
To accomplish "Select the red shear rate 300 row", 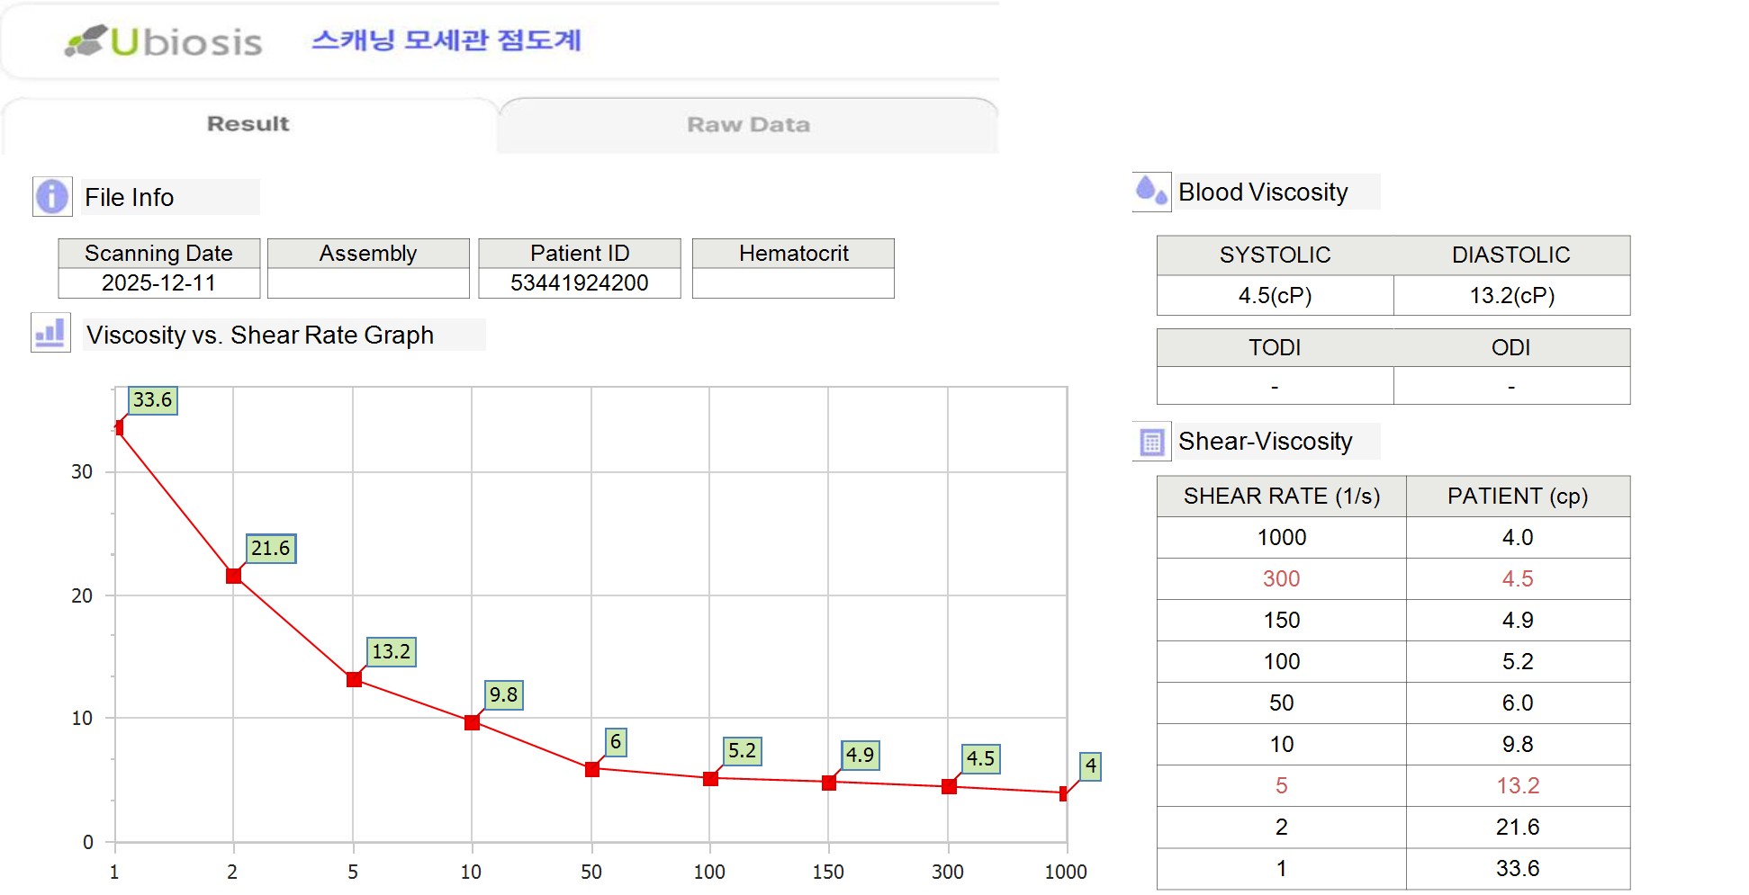I will (x=1281, y=579).
